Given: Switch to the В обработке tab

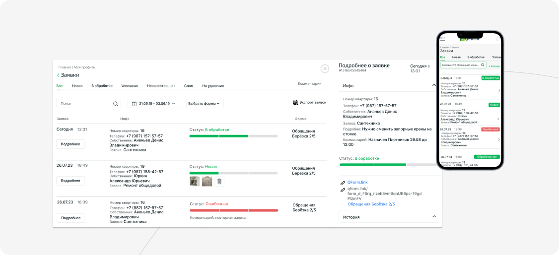Looking at the screenshot, I should tap(102, 86).
